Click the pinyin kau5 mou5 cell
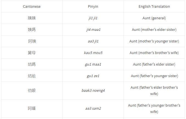 (93, 53)
